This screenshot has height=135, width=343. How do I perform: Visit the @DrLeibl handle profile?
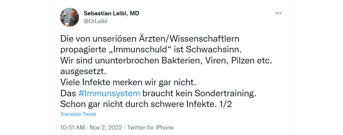pyautogui.click(x=95, y=21)
